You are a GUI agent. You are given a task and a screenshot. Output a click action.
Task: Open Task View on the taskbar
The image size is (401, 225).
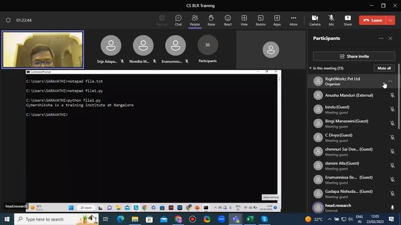pos(105,219)
